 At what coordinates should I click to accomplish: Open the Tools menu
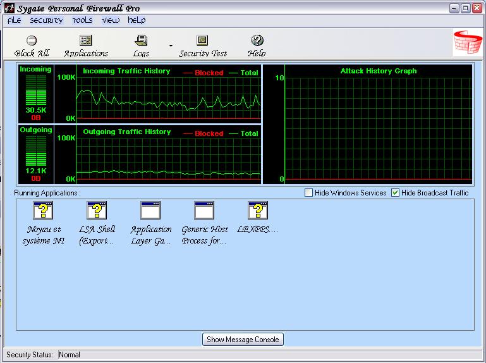pos(82,20)
